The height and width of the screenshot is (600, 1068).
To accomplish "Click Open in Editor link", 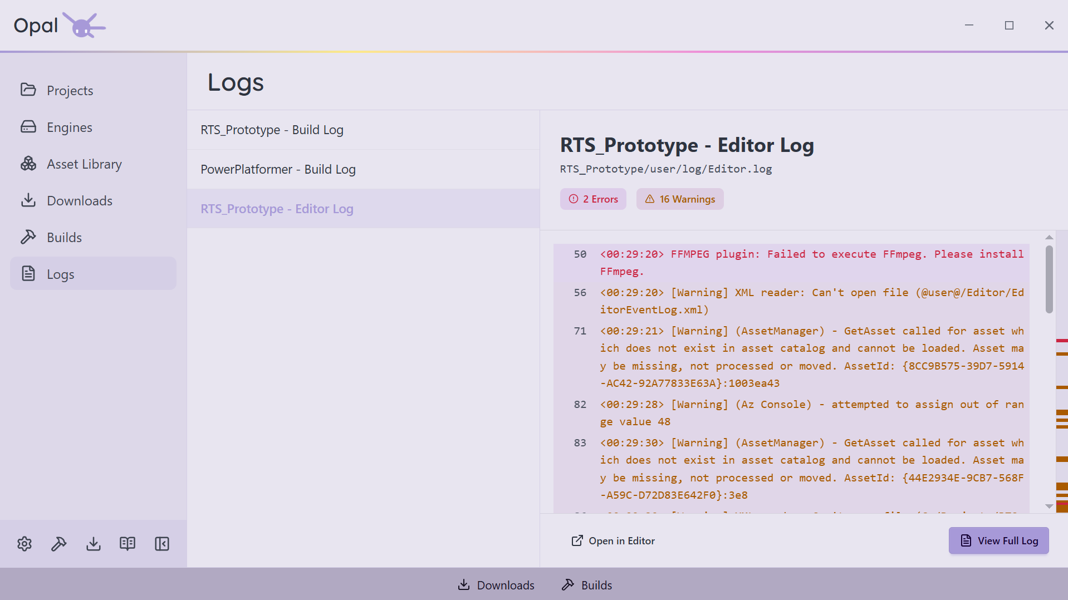I will click(613, 541).
